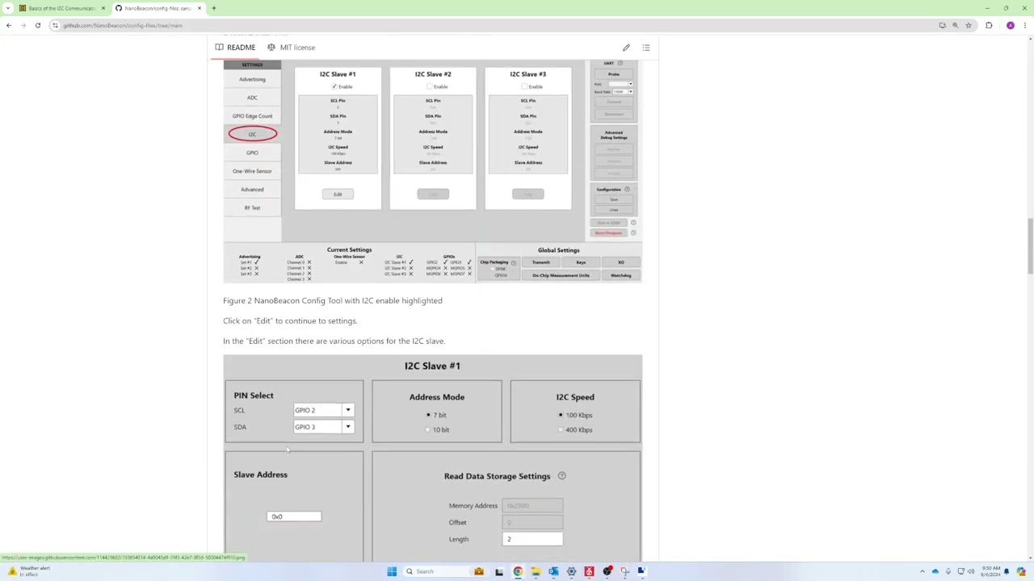The height and width of the screenshot is (581, 1034).
Task: Open the Chrome profile avatar
Action: (x=1011, y=25)
